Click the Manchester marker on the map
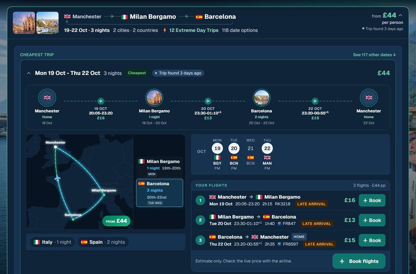 tap(55, 147)
